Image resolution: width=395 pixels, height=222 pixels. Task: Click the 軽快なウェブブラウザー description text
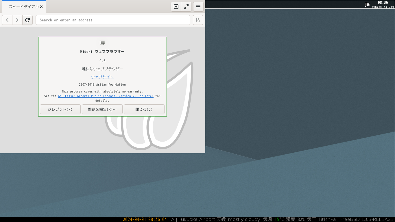click(102, 69)
